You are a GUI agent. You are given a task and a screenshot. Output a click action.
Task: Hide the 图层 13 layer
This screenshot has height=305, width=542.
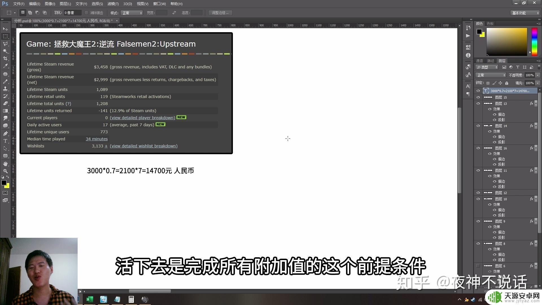pos(478,103)
